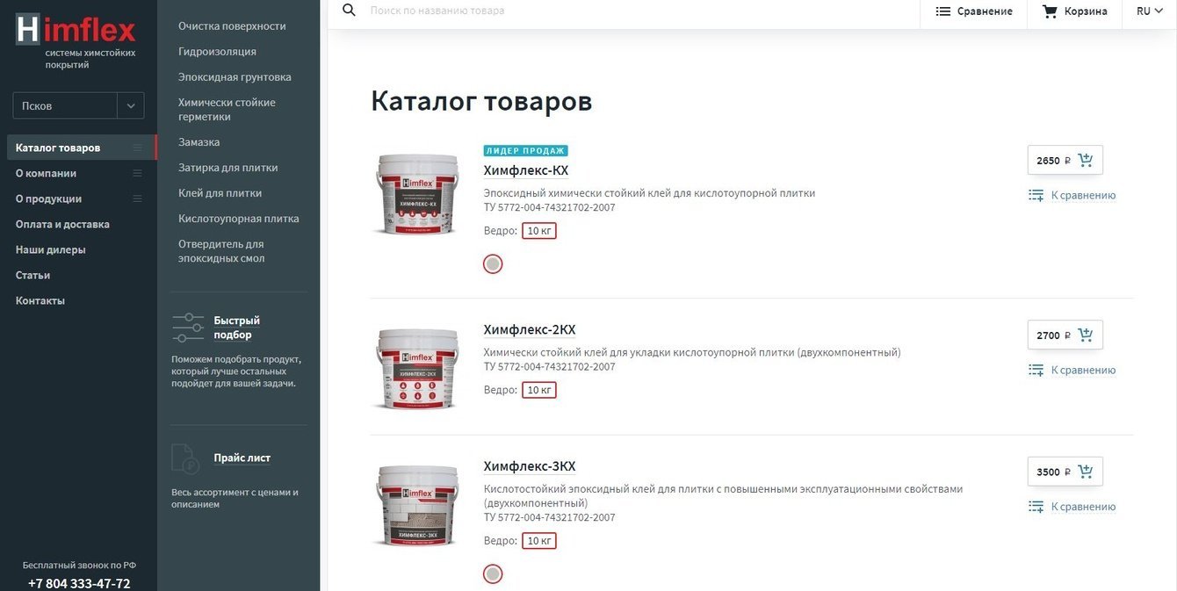Open the Псков city dropdown
The image size is (1177, 591).
pos(78,105)
